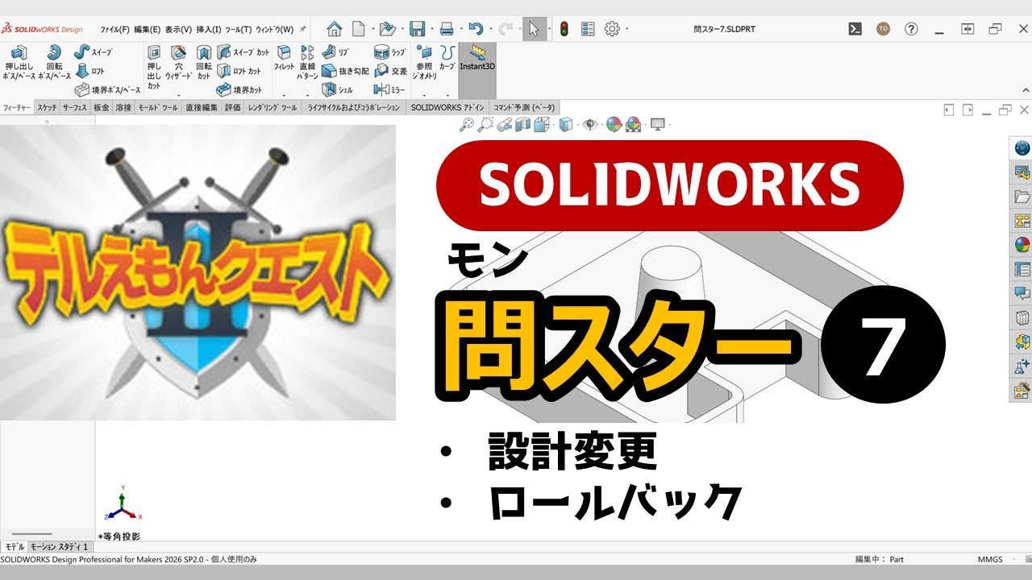Click the TO user avatar button
The width and height of the screenshot is (1032, 580).
pos(883,29)
